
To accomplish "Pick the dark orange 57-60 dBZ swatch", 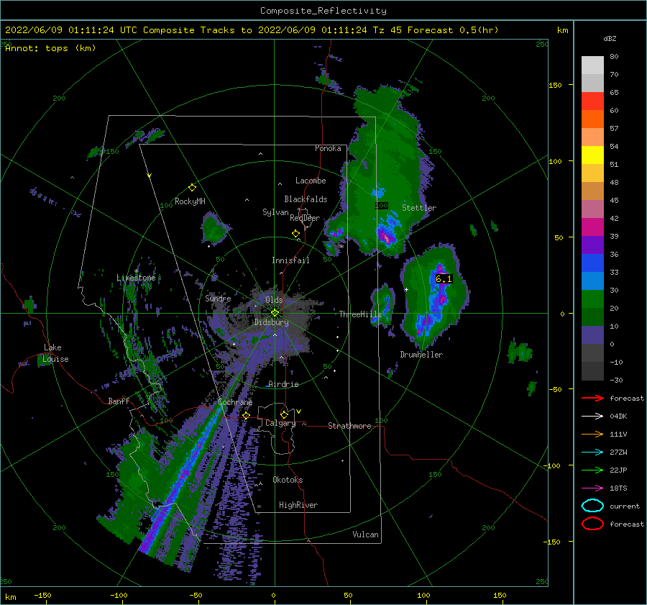I will (x=592, y=119).
